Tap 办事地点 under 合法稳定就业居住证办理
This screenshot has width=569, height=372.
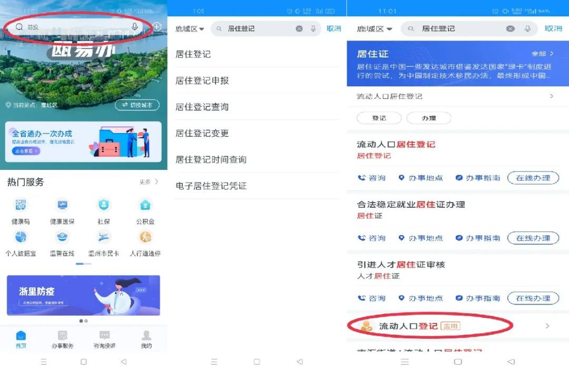[x=420, y=238]
